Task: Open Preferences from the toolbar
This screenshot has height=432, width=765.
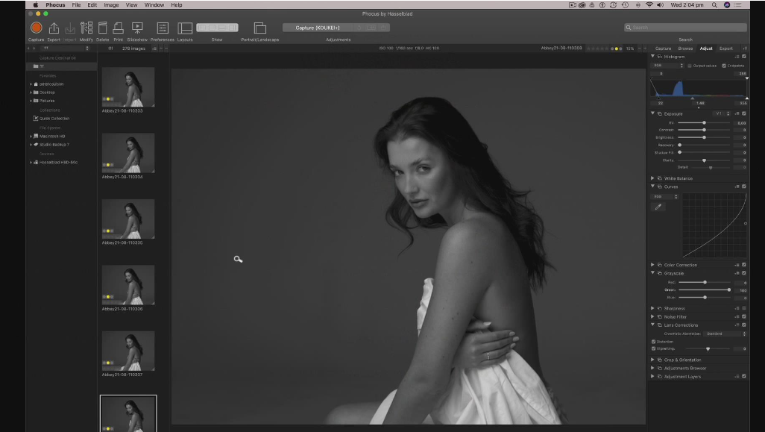Action: pyautogui.click(x=162, y=28)
